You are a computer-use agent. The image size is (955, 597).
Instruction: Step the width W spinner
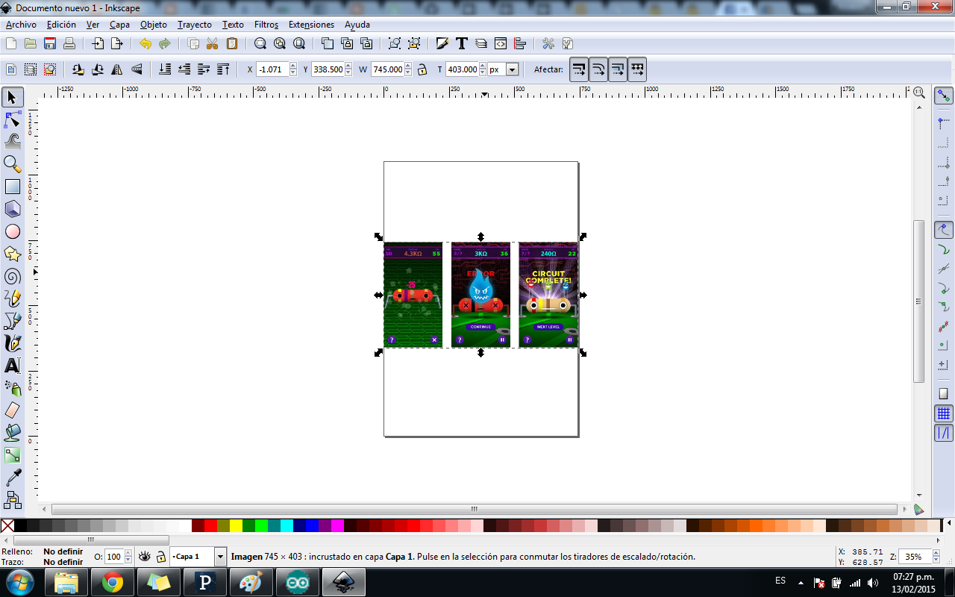pyautogui.click(x=409, y=69)
